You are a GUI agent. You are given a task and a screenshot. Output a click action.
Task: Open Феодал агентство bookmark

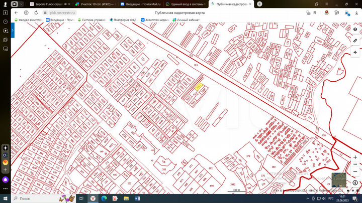coord(28,20)
